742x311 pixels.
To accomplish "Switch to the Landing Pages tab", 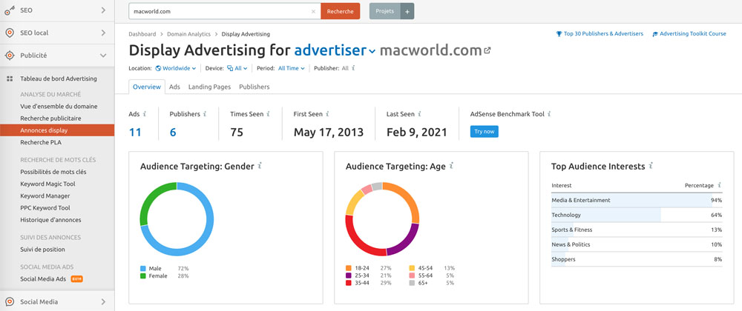I will coord(210,87).
